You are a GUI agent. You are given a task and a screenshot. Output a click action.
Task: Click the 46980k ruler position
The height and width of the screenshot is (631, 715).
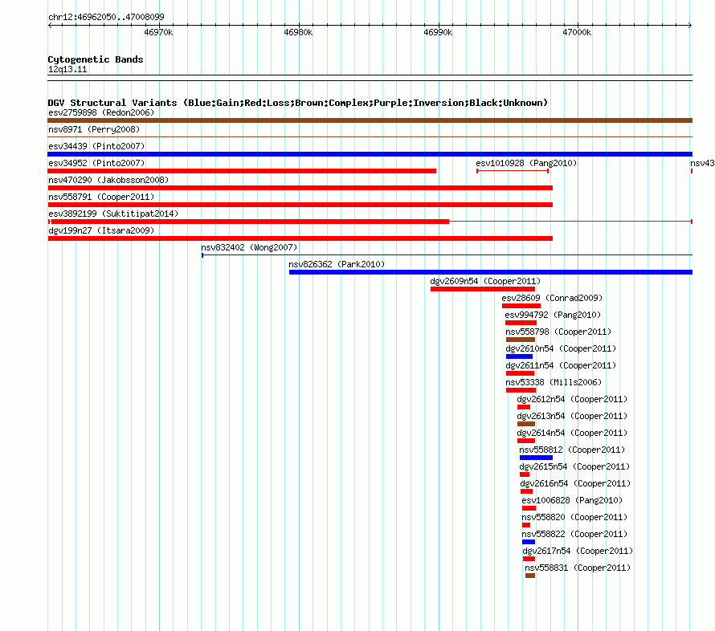click(x=298, y=32)
